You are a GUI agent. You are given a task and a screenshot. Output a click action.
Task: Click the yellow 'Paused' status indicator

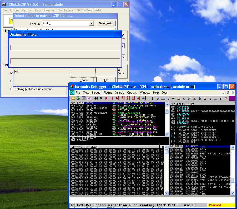tap(221, 205)
